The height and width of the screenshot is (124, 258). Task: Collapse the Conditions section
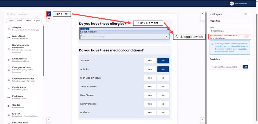249,59
